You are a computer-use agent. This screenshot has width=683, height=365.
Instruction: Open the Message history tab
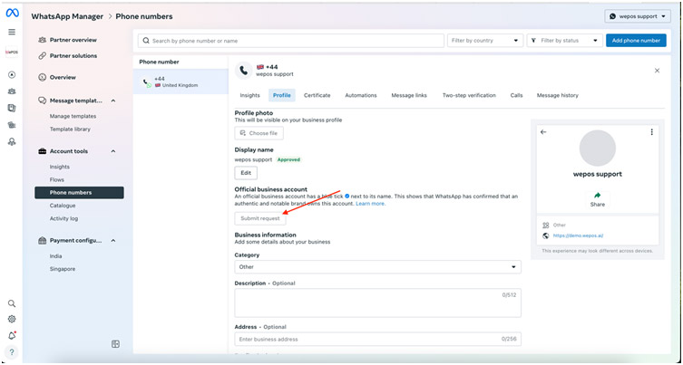pyautogui.click(x=558, y=95)
